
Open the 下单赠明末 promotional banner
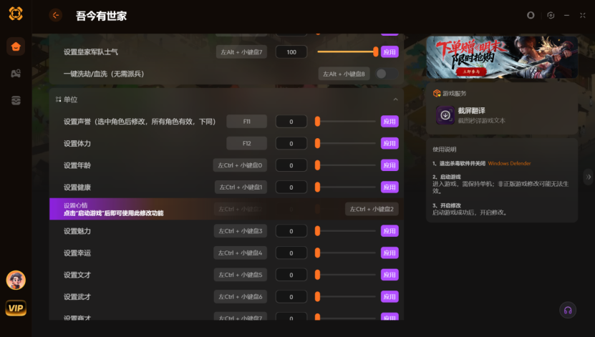[x=502, y=57]
